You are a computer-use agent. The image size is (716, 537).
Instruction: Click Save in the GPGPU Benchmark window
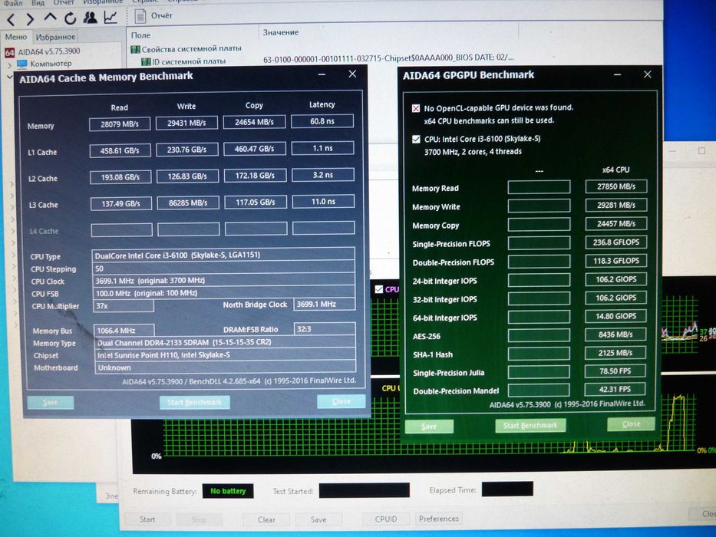[x=429, y=426]
